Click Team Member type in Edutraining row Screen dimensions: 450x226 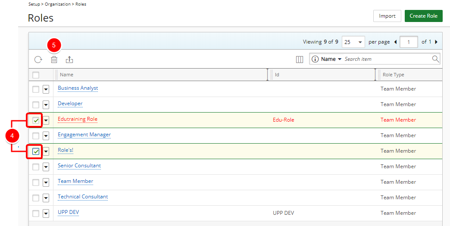tap(398, 120)
